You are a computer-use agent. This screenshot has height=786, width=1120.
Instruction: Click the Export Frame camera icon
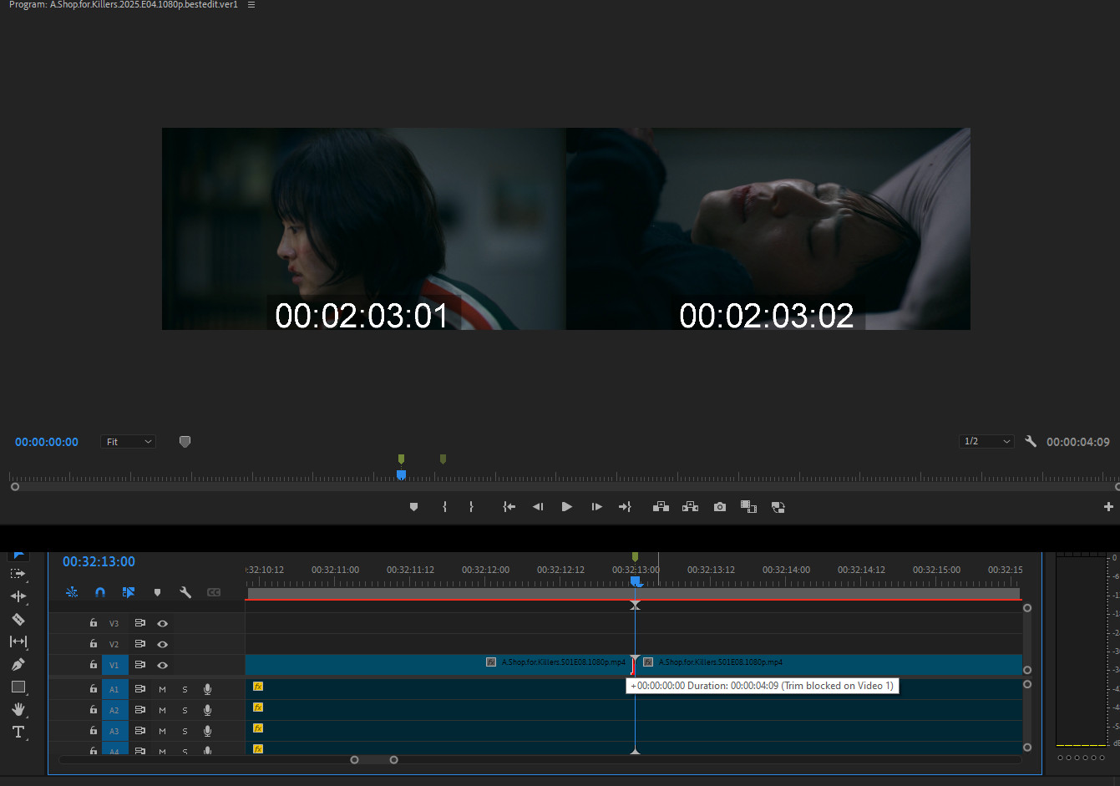tap(719, 507)
